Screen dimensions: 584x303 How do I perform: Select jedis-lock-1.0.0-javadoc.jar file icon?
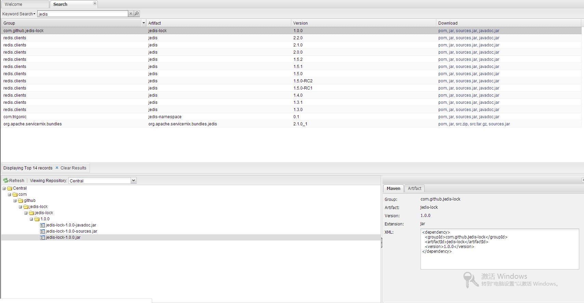tap(42, 225)
